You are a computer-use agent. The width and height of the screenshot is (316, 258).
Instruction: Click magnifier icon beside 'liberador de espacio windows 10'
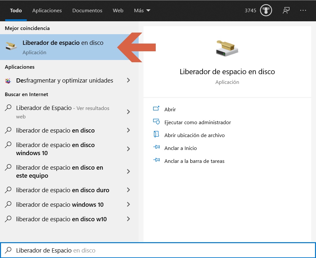[8, 204]
